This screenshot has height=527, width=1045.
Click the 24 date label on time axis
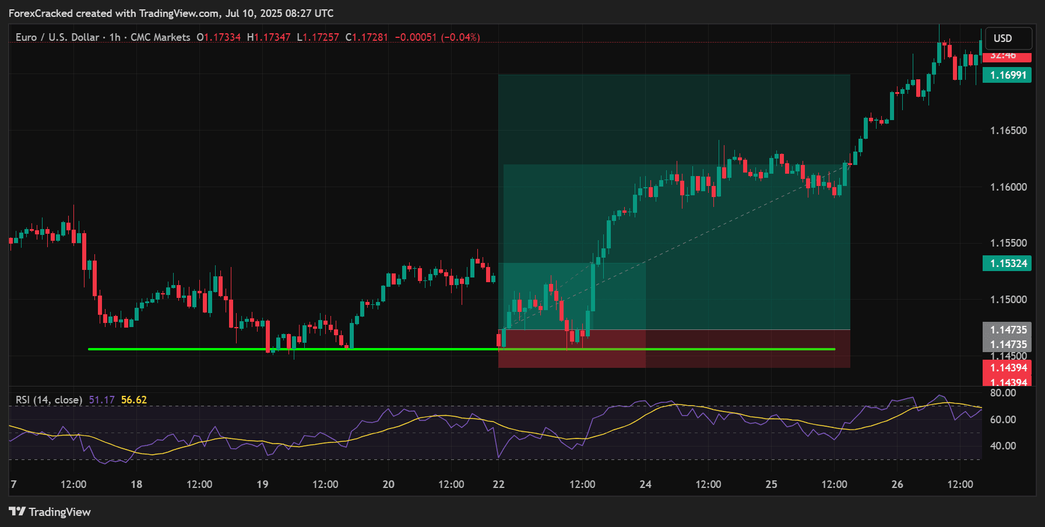tap(645, 484)
